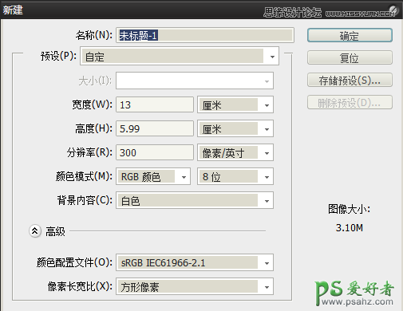The image size is (403, 311).
Task: Click the 名称 name input field
Action: [x=205, y=35]
